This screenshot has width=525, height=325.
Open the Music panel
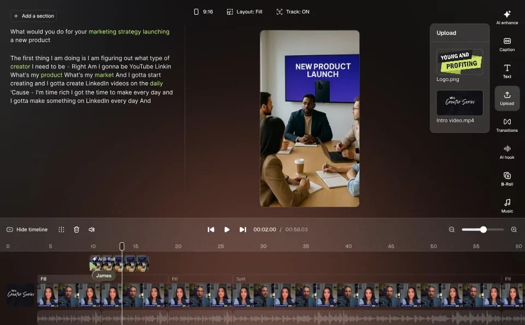[506, 205]
